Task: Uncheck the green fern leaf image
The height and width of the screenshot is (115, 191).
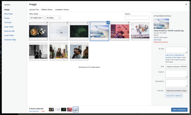Action: click(x=88, y=23)
